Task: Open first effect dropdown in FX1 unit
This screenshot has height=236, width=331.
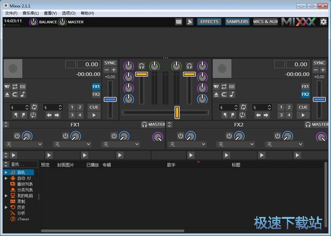Action: pyautogui.click(x=23, y=145)
